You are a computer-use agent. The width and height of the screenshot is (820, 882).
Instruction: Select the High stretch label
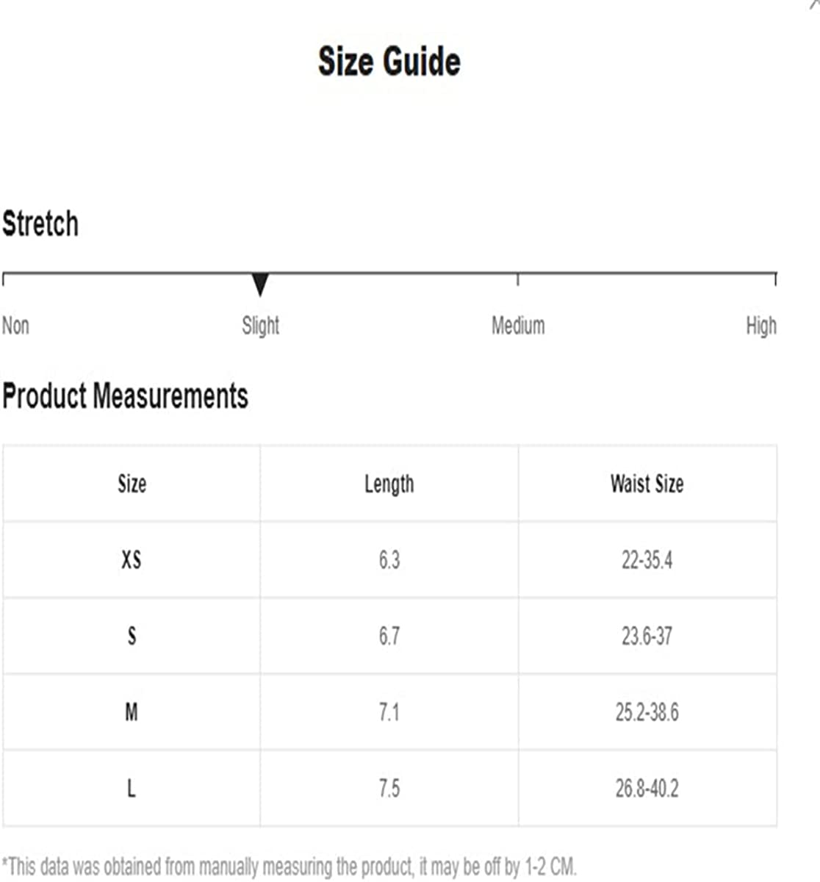(761, 326)
